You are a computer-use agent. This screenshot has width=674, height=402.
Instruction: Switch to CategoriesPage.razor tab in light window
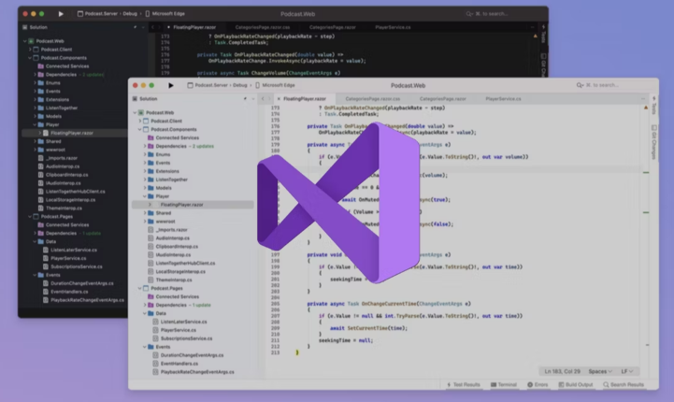coord(443,99)
